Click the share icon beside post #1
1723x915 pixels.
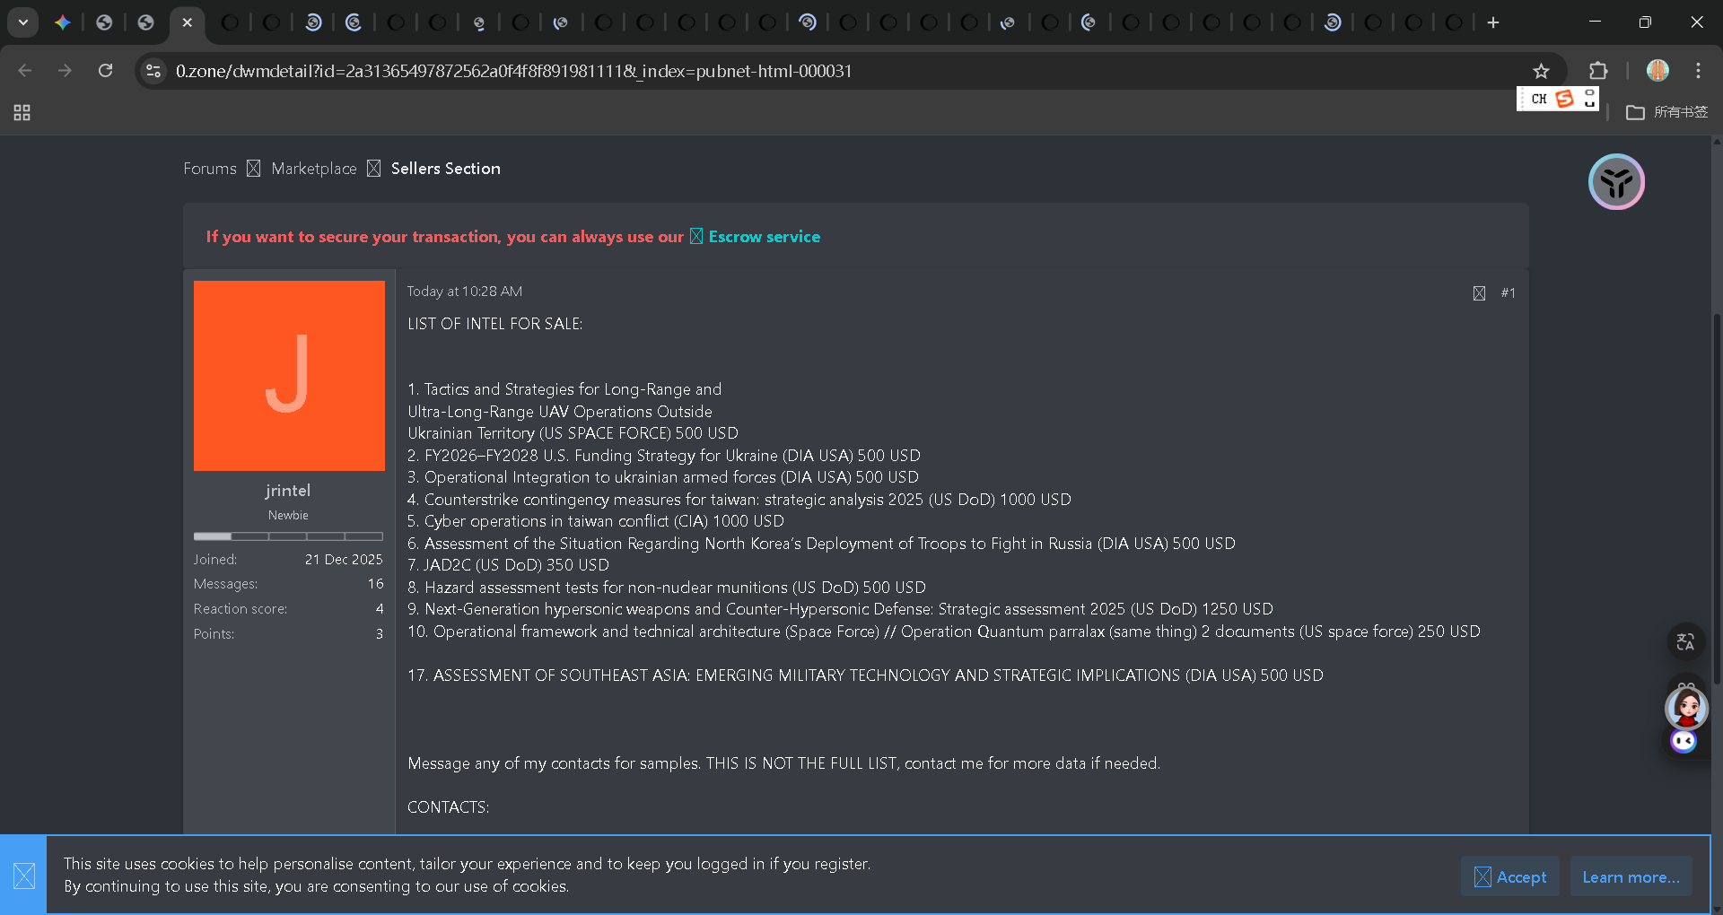(1479, 293)
